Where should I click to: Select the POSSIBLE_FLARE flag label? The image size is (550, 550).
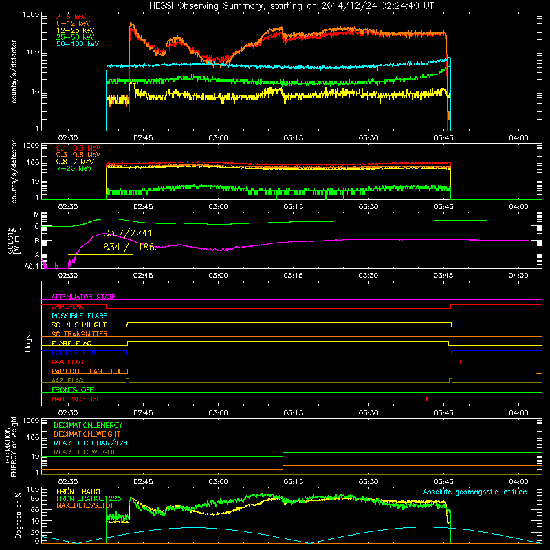point(79,316)
